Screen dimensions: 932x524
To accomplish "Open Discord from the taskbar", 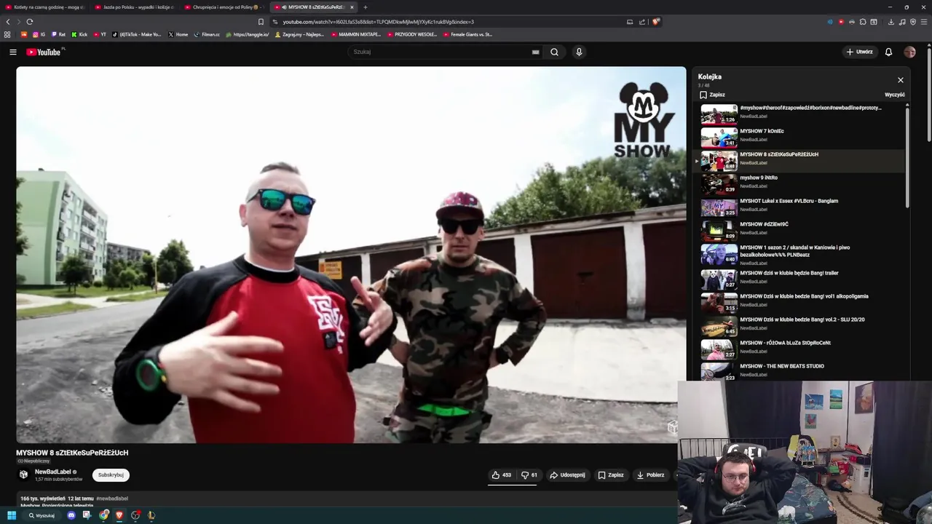I will tap(71, 515).
